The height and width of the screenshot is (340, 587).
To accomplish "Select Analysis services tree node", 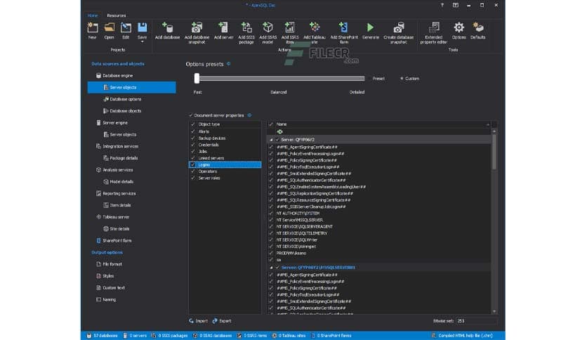I will (114, 170).
